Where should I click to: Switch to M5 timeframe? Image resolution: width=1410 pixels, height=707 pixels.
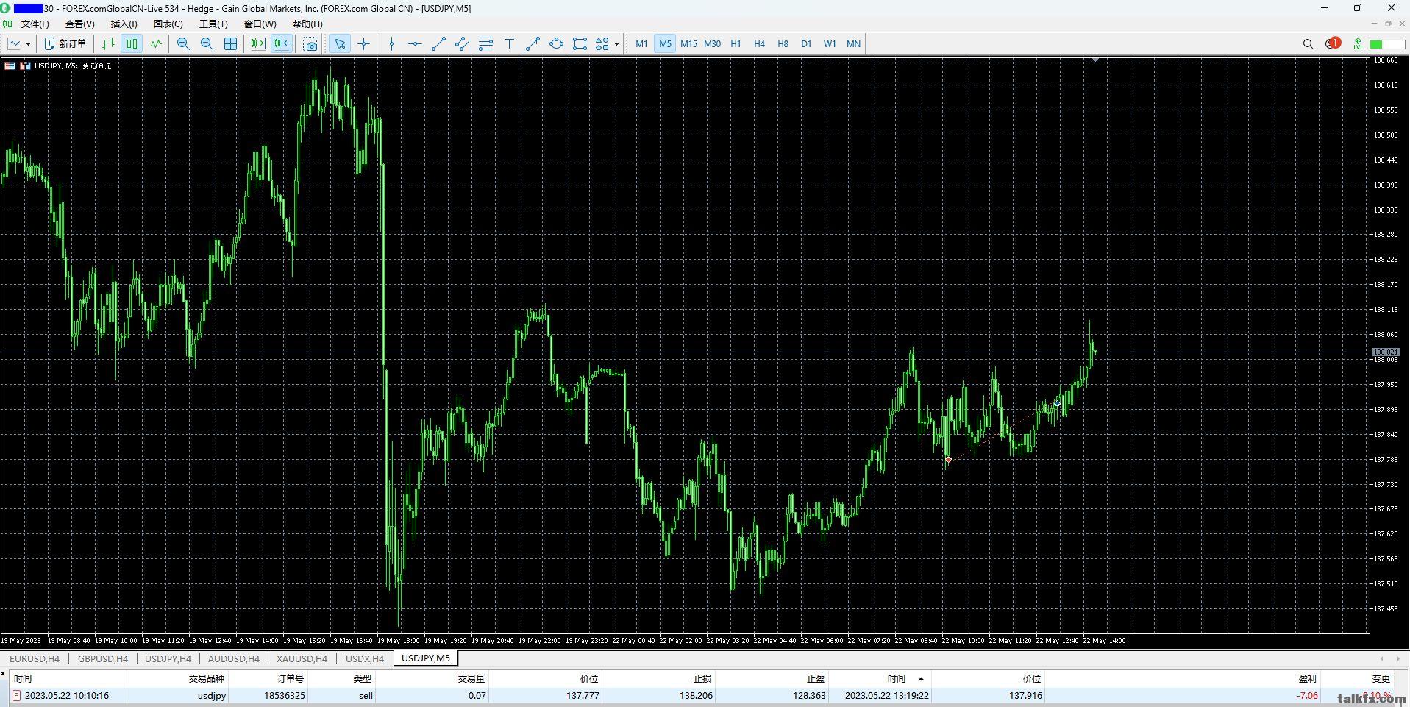click(665, 44)
